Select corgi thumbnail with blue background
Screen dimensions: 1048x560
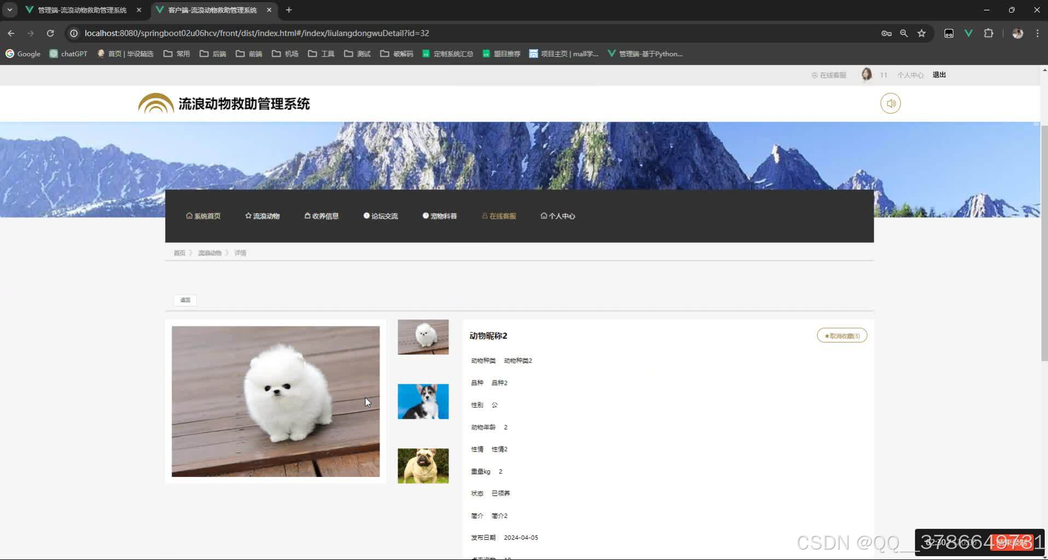[423, 401]
